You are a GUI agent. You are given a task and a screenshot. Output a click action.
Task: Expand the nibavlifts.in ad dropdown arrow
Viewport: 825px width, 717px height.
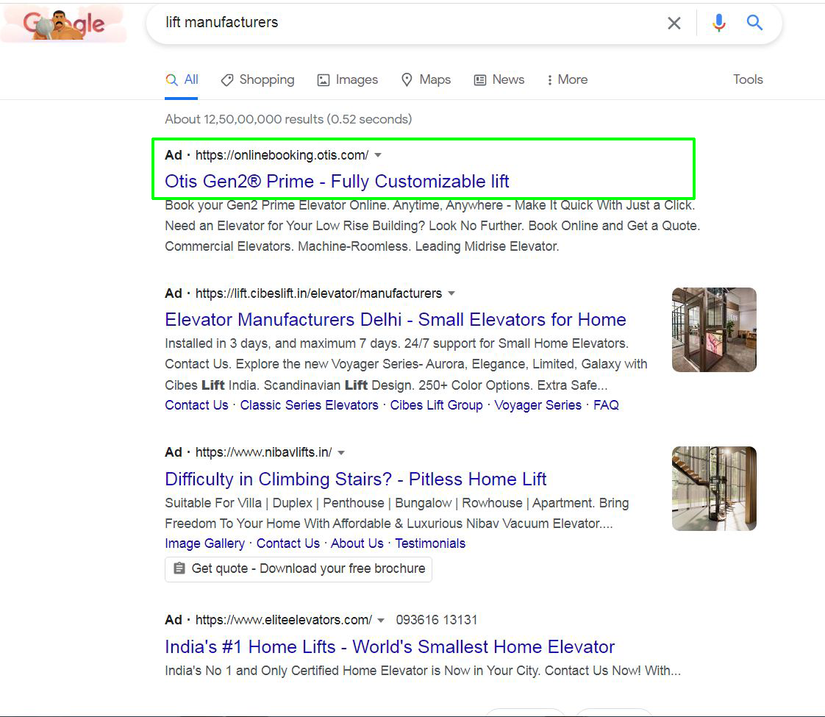341,453
